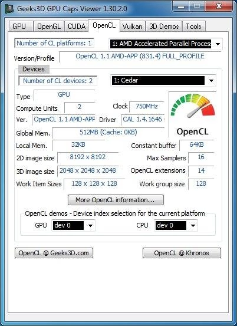This screenshot has height=326, width=237.
Task: Click the GPU Caps Viewer title bar icon
Action: [9, 9]
